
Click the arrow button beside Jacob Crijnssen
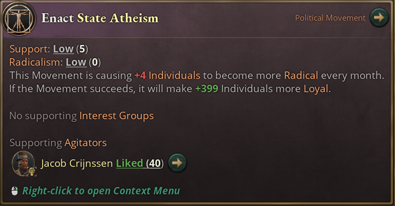(177, 163)
